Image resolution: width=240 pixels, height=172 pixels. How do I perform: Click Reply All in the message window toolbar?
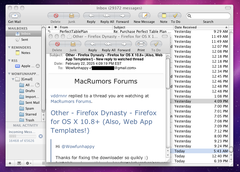tap(108, 44)
